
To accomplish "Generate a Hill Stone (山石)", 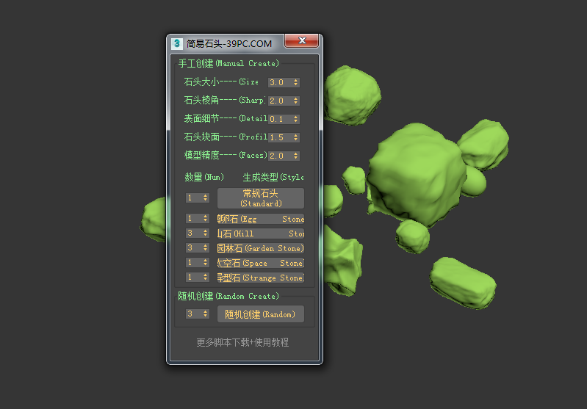I will click(260, 234).
